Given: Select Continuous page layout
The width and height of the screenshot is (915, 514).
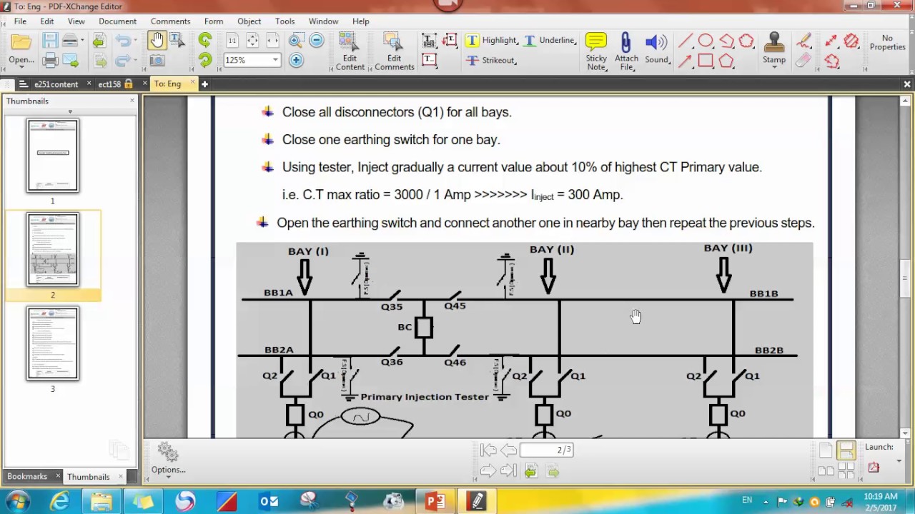Looking at the screenshot, I should tap(846, 450).
